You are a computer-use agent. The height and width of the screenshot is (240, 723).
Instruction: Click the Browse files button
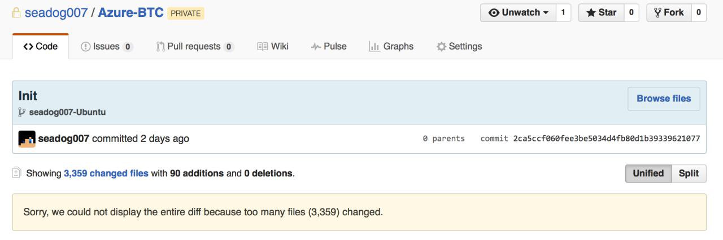pos(663,99)
